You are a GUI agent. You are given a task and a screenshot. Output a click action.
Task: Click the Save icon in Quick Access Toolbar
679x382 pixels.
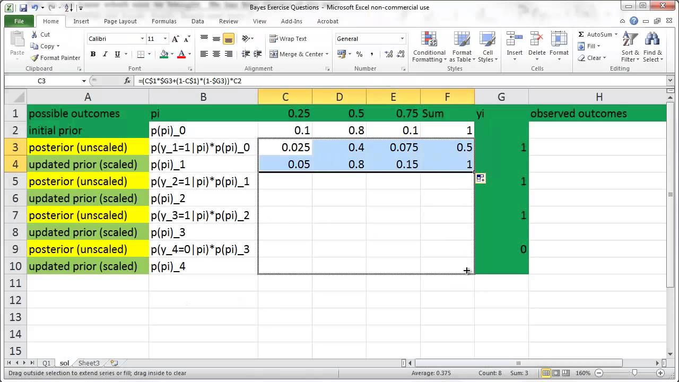click(x=23, y=7)
